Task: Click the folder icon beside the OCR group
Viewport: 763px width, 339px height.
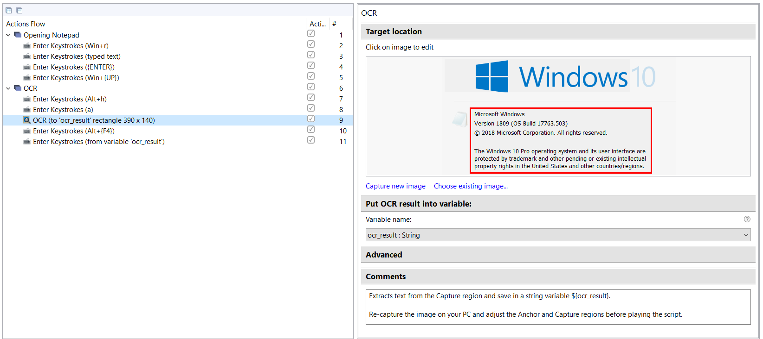Action: pyautogui.click(x=18, y=88)
